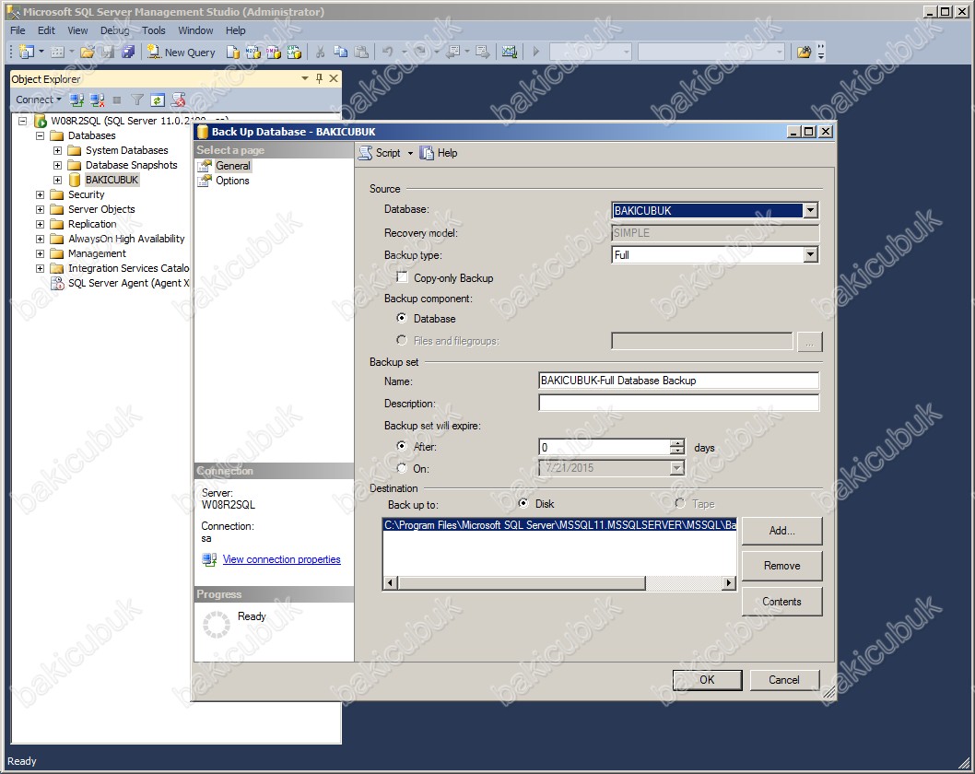Viewport: 975px width, 774px height.
Task: Click the Remove destination button
Action: pyautogui.click(x=781, y=566)
